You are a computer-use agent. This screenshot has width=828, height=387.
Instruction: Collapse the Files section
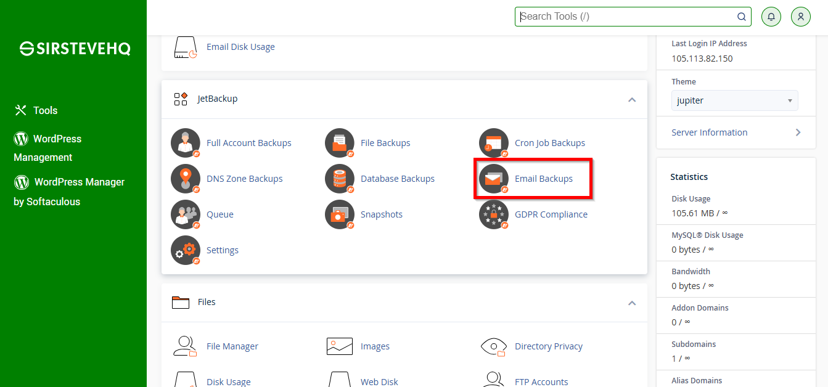click(632, 303)
